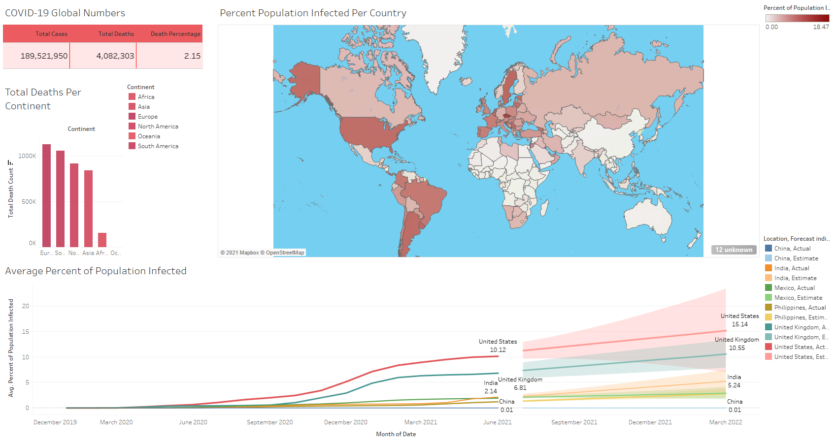The height and width of the screenshot is (445, 836).
Task: Click Australia on the world map
Action: [x=647, y=216]
